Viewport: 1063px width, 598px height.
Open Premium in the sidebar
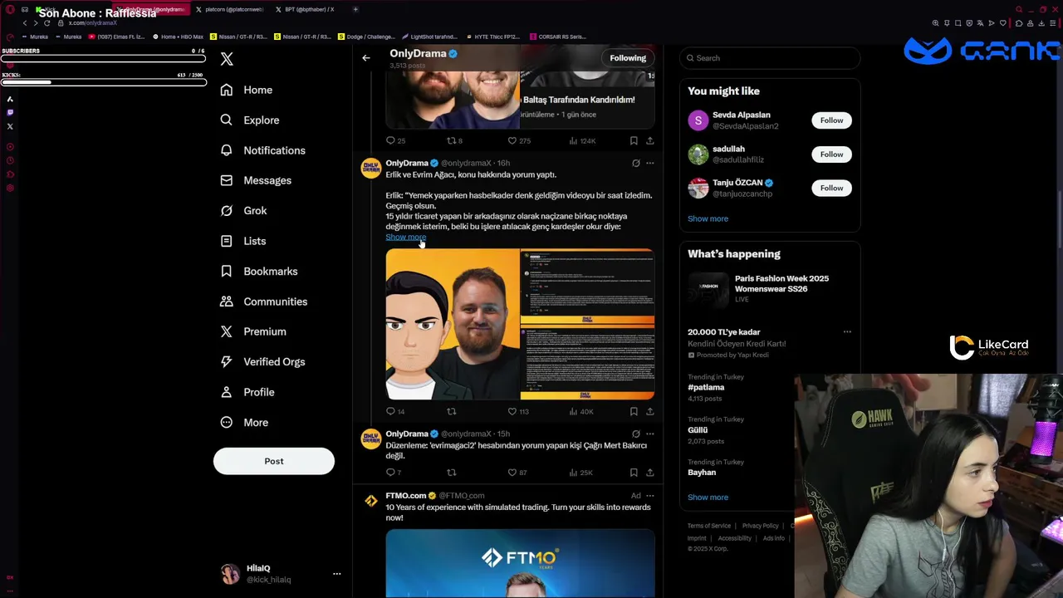point(253,331)
